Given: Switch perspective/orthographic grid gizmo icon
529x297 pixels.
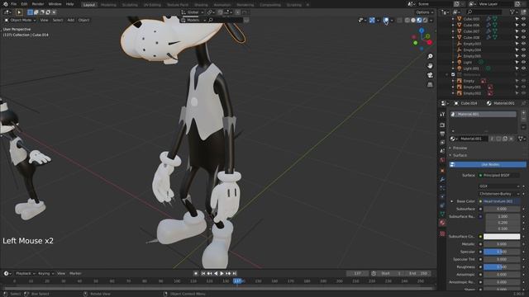Looking at the screenshot, I should pos(430,84).
